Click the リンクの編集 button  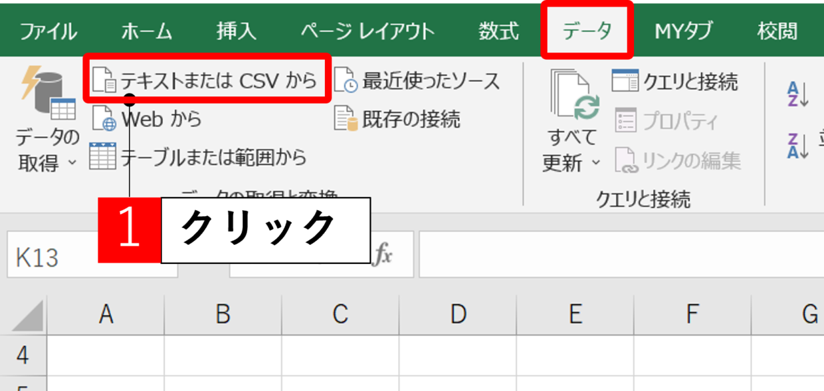[678, 160]
